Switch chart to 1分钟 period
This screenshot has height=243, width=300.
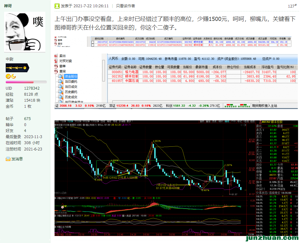coord(63,122)
